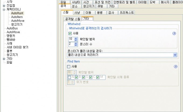The image size is (183, 112).
Task: Disable Whirlwind 사용 checkbox
Action: (70, 34)
